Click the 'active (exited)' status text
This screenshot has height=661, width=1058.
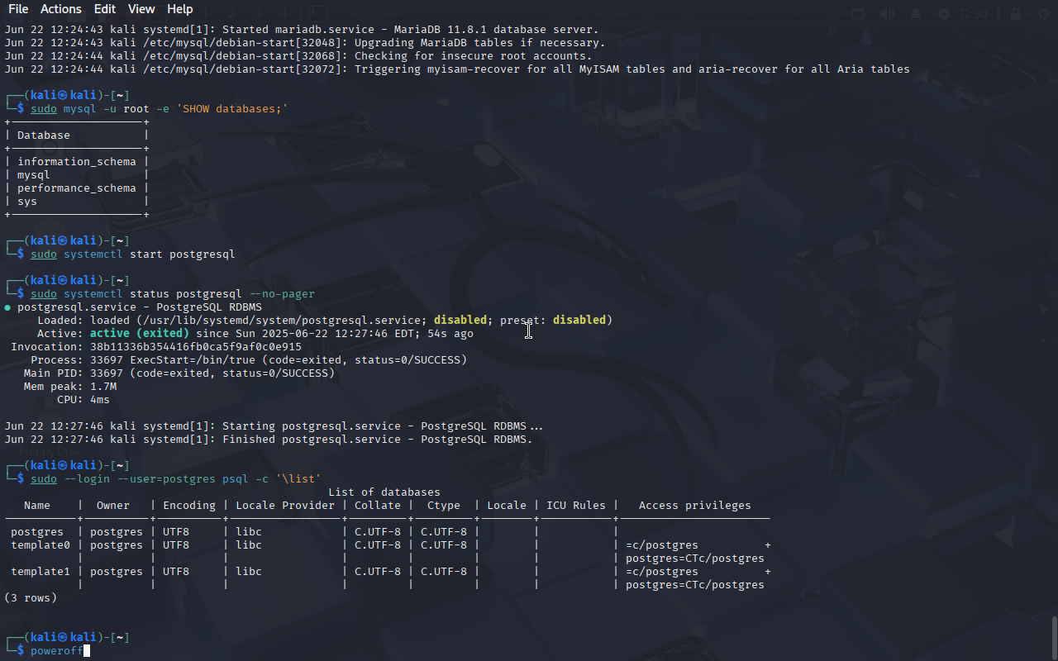(x=140, y=334)
